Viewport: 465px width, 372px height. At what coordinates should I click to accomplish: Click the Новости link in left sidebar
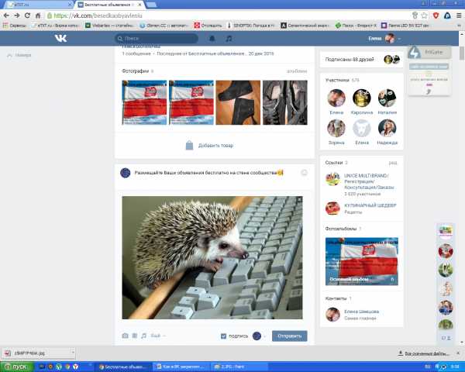click(x=19, y=55)
